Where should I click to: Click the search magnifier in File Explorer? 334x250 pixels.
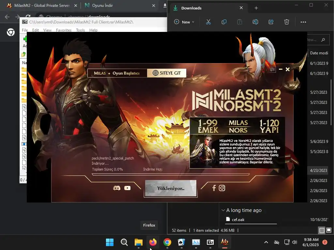(x=323, y=40)
